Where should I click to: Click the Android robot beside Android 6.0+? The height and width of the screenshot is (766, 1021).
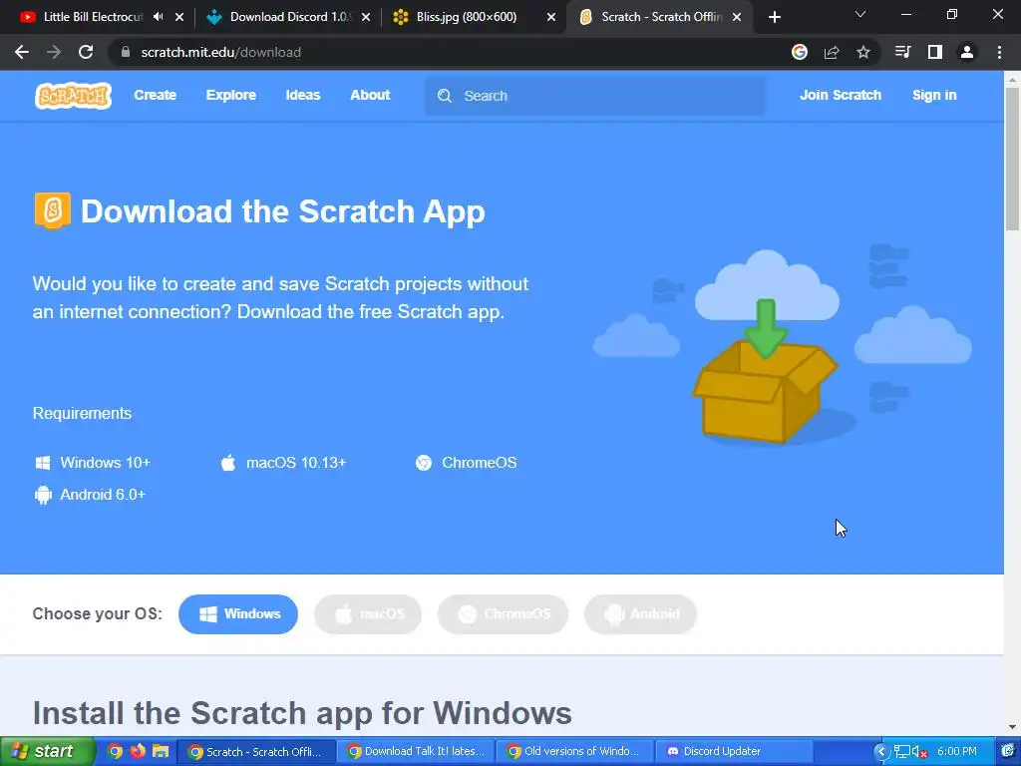click(x=43, y=495)
